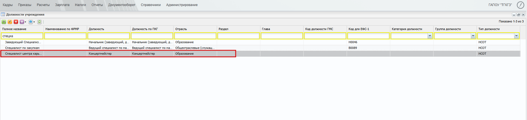The image size is (527, 120).
Task: Click the red delete record icon
Action: (16, 22)
